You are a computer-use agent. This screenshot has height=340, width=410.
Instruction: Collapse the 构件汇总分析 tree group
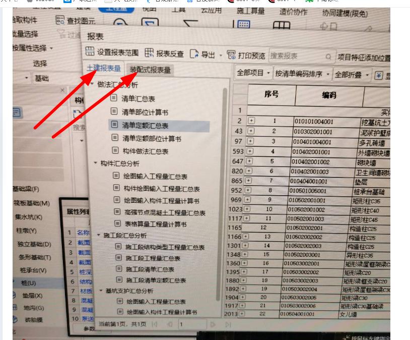click(x=95, y=163)
